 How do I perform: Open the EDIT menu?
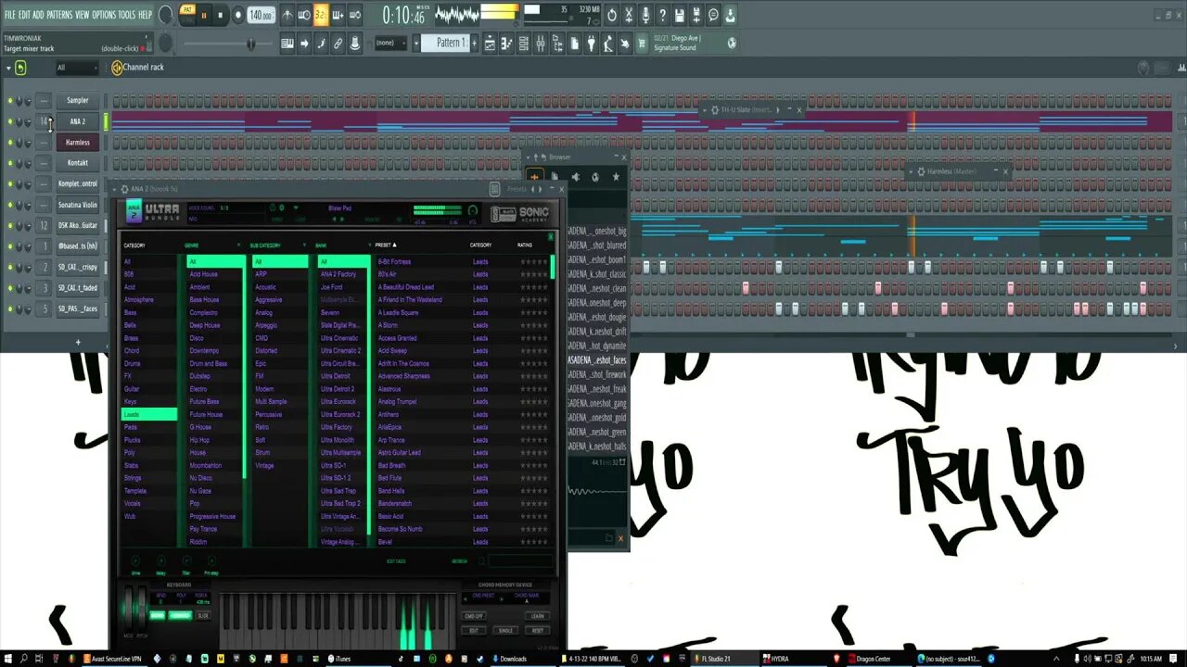[24, 15]
